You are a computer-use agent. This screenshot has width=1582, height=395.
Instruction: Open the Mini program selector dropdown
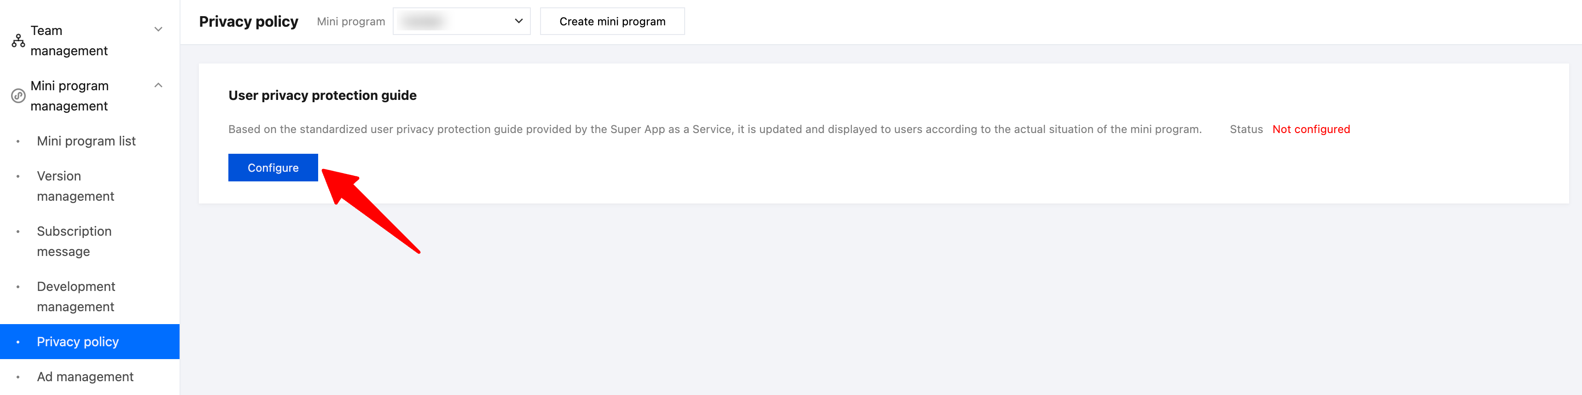click(461, 22)
